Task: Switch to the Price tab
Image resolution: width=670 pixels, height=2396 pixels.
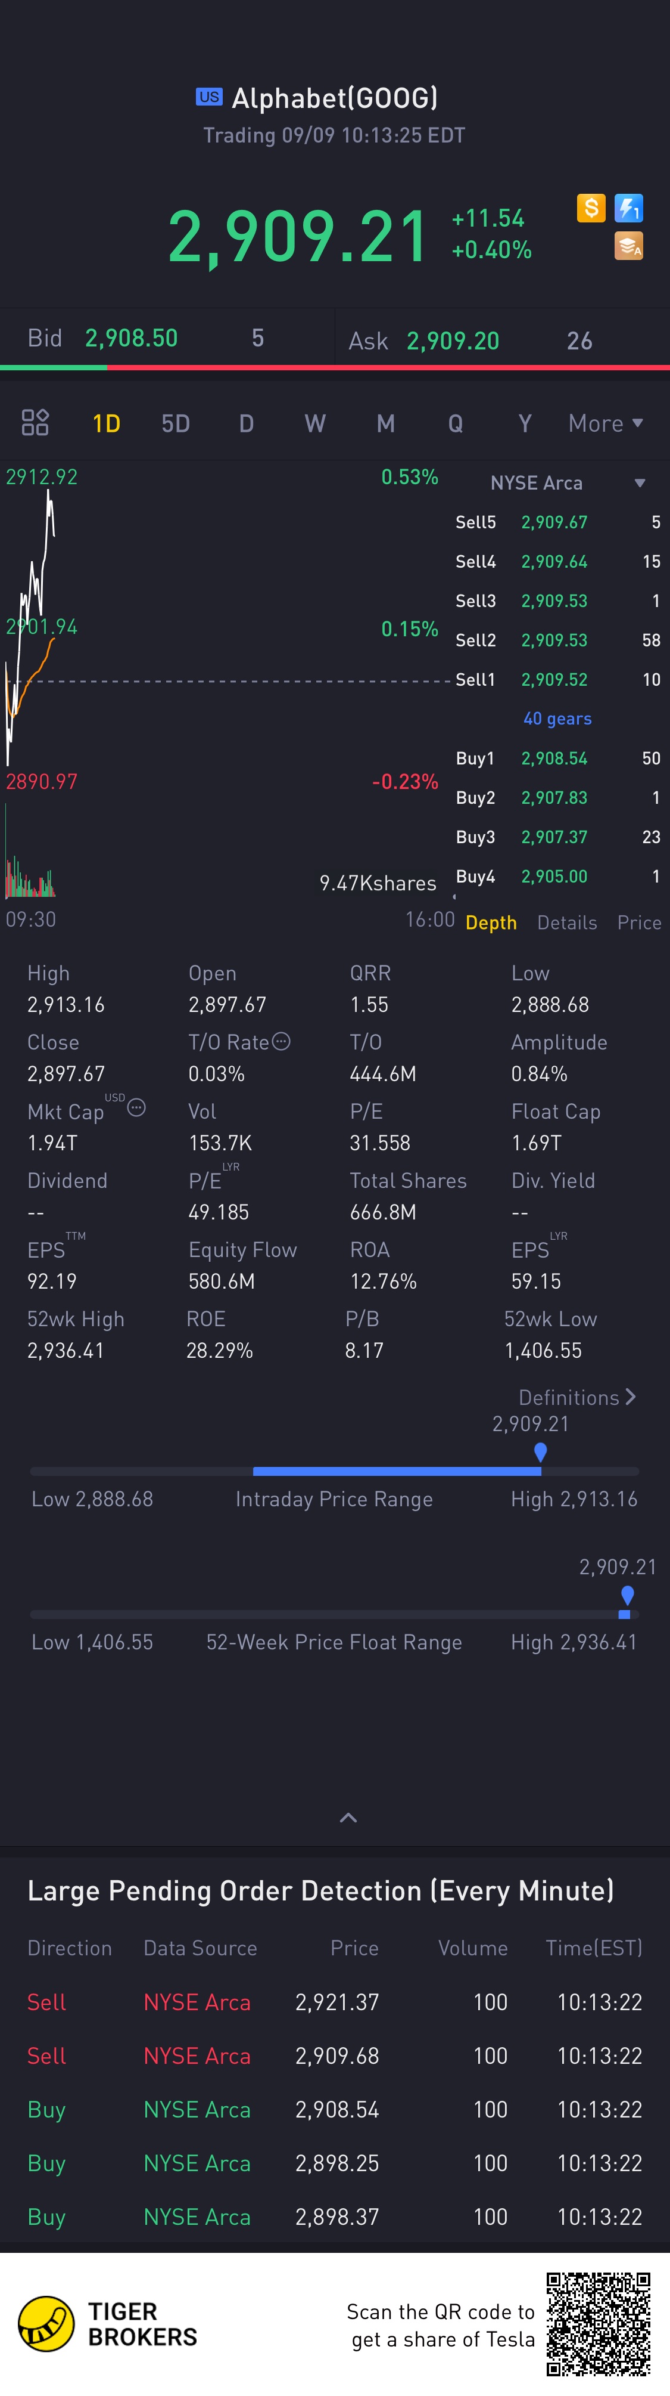Action: 640,923
